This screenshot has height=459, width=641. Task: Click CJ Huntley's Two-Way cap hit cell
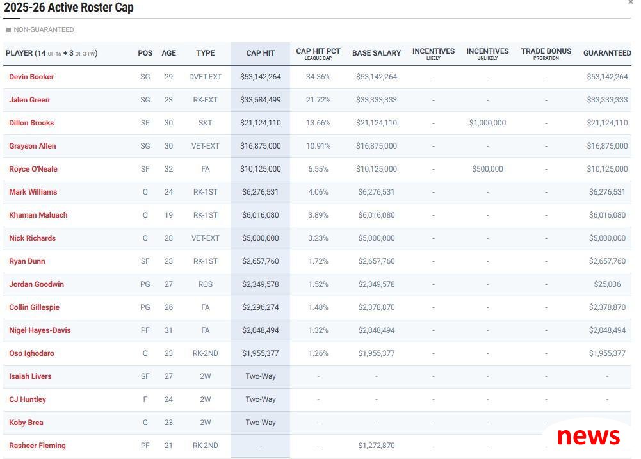(261, 399)
